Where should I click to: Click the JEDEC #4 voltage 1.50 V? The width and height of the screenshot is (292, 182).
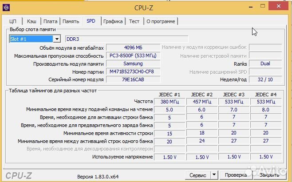click(x=266, y=157)
